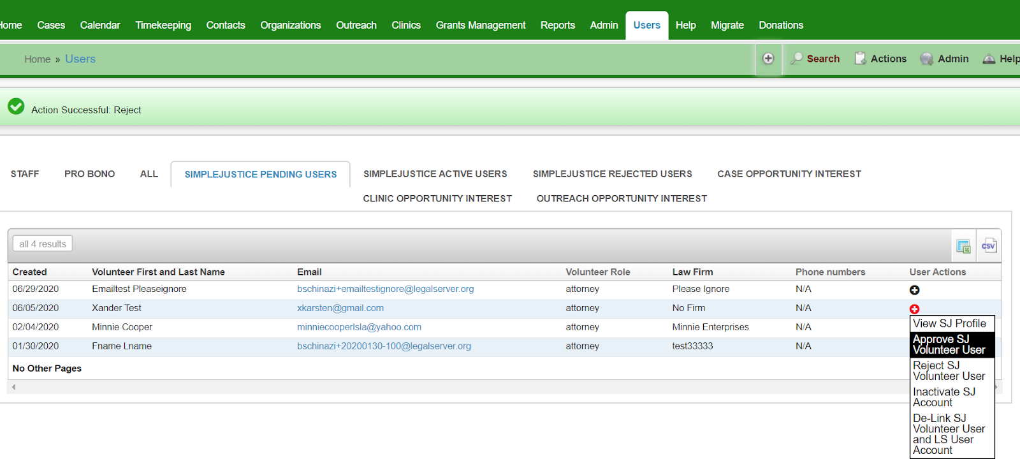Image resolution: width=1020 pixels, height=468 pixels.
Task: Click the Search magnifier icon
Action: pos(796,59)
